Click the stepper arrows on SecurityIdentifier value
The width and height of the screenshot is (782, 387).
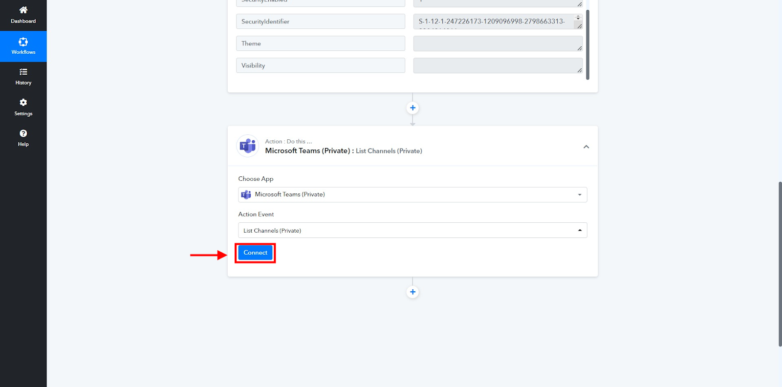(578, 18)
